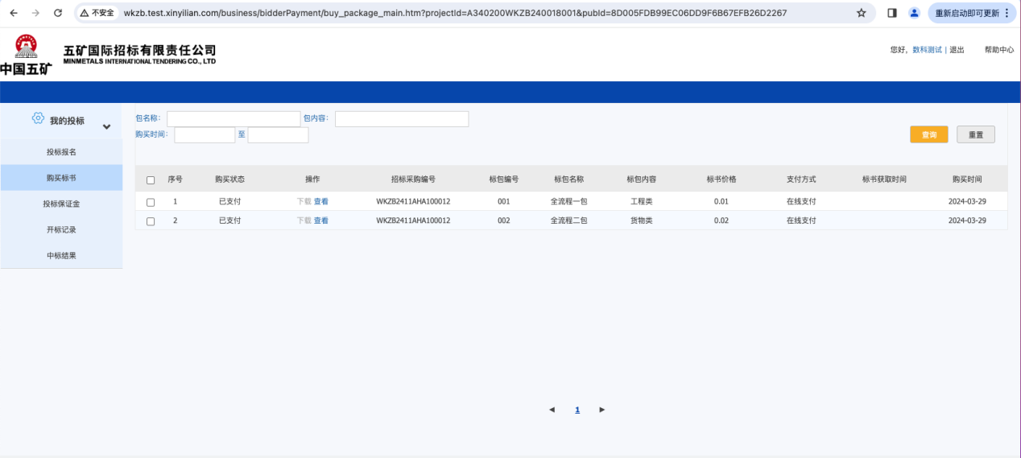Open the 投标保证金 sidebar item
1021x458 pixels.
coord(61,204)
